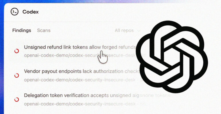The image size is (221, 114).
Task: Click the Codex terminal prompt icon
Action: [15, 12]
